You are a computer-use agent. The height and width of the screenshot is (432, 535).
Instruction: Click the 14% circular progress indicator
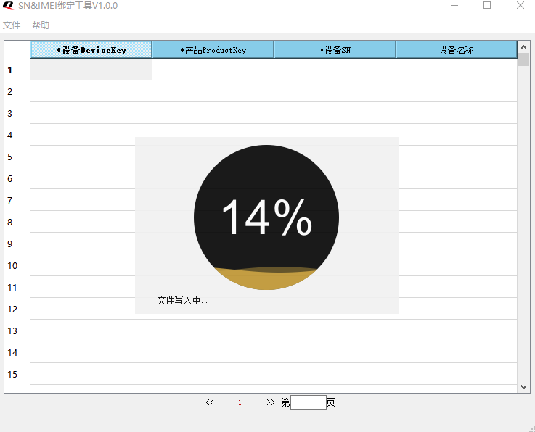pos(266,217)
